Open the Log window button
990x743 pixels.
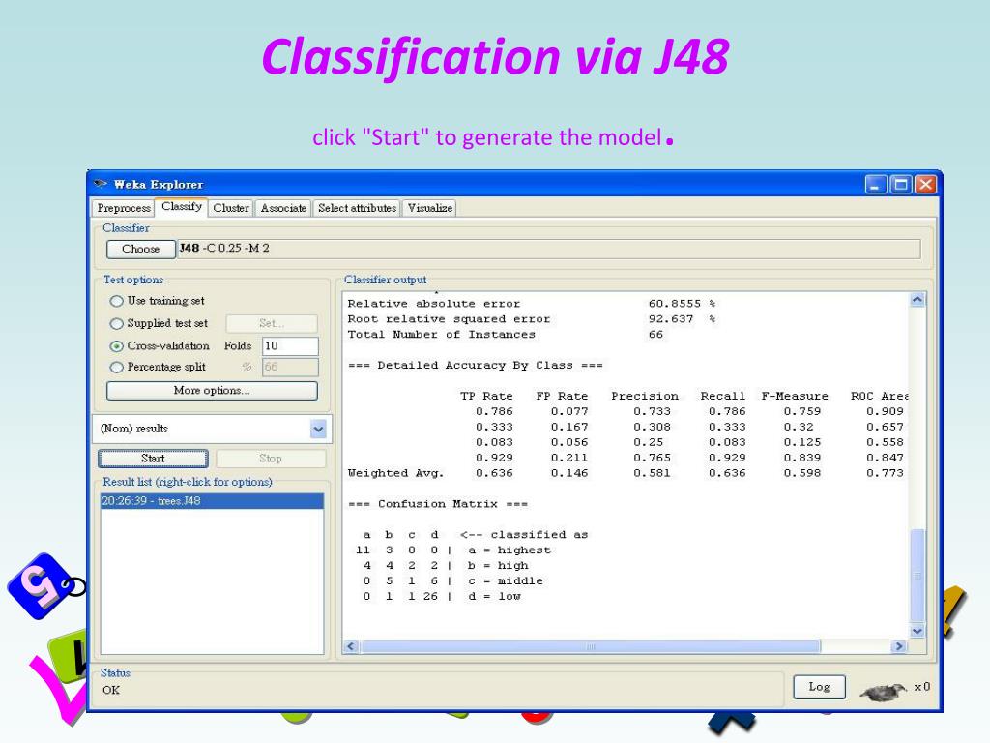click(820, 687)
